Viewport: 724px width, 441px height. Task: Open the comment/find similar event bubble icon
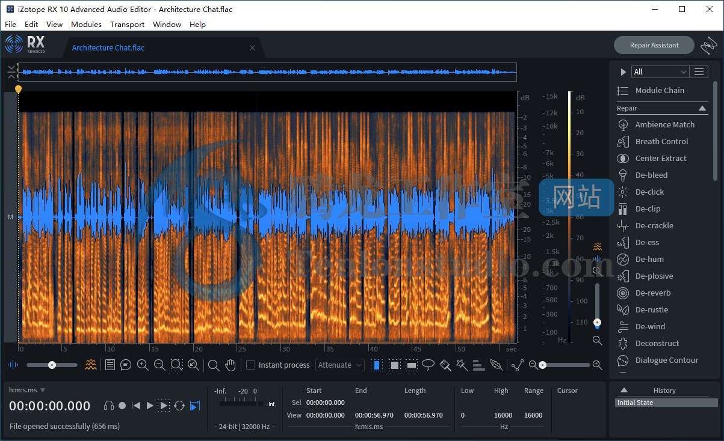coord(126,365)
